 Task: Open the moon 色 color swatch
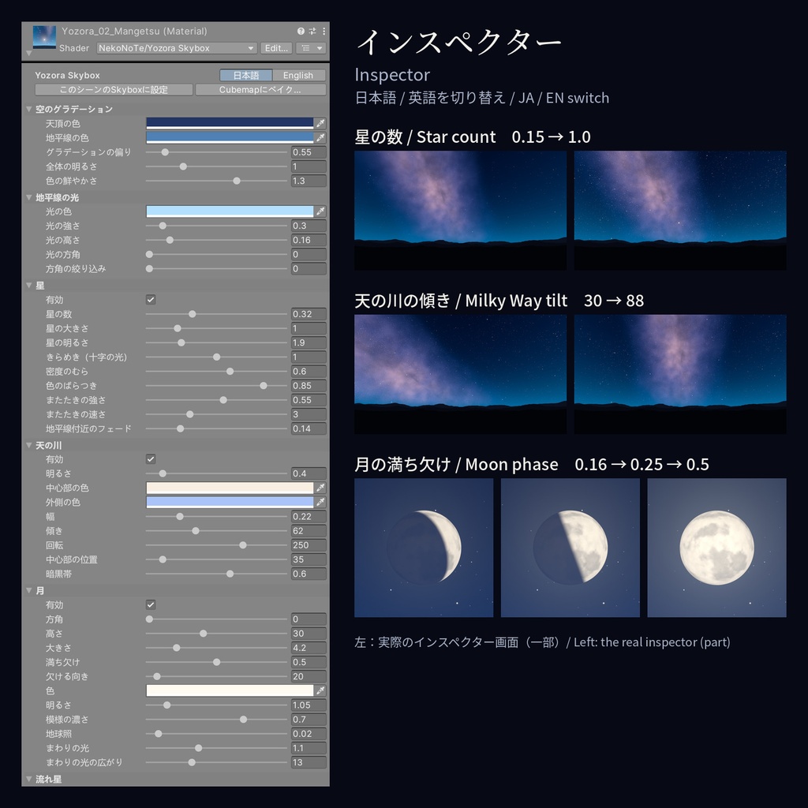(x=230, y=690)
